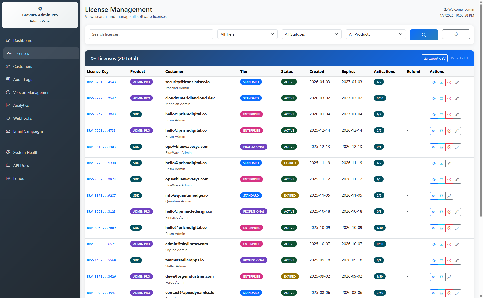Click the admin user avatar icon
Image resolution: width=483 pixels, height=298 pixels.
(x=446, y=9)
